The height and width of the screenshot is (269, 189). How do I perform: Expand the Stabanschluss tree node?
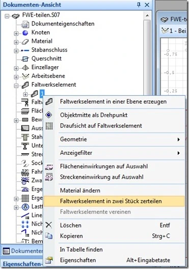(x=16, y=50)
